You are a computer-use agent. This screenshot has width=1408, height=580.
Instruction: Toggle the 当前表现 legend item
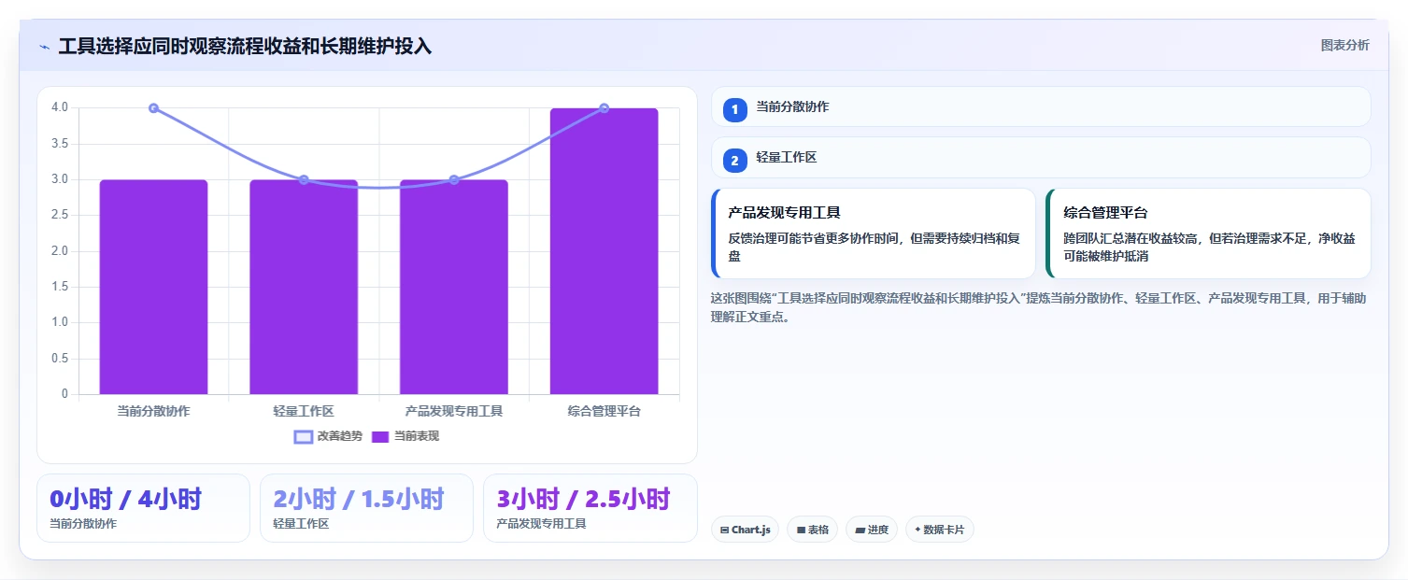405,436
